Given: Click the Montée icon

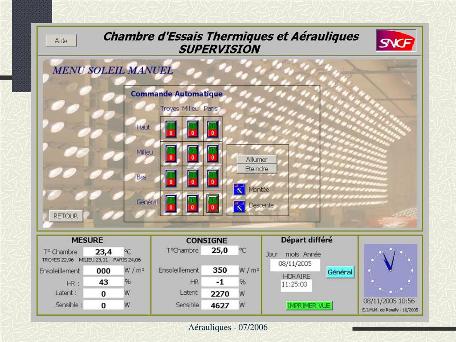Looking at the screenshot, I should click(x=239, y=189).
